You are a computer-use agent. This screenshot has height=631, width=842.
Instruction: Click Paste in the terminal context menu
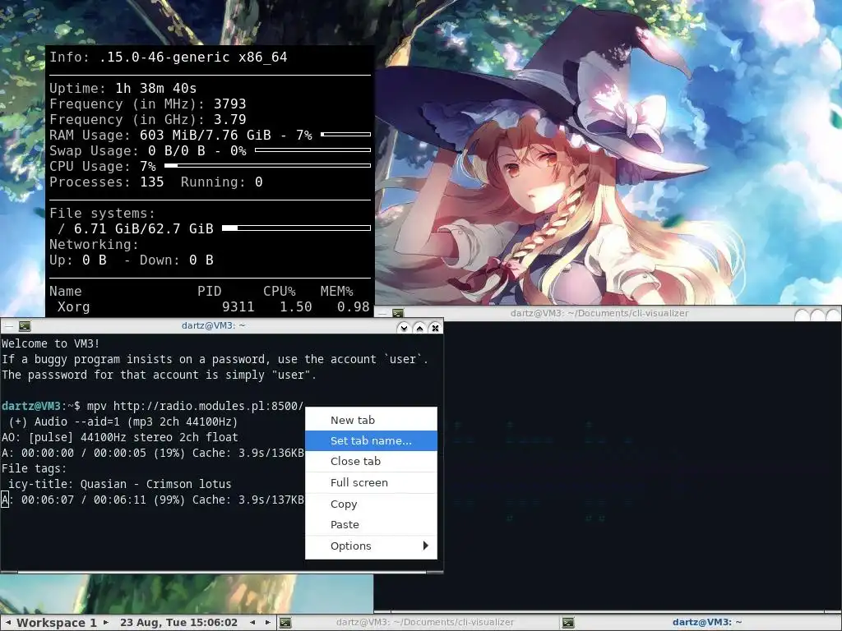[371, 525]
